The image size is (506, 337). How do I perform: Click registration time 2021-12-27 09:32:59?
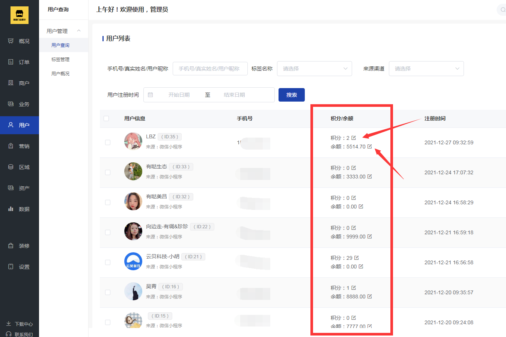[449, 142]
